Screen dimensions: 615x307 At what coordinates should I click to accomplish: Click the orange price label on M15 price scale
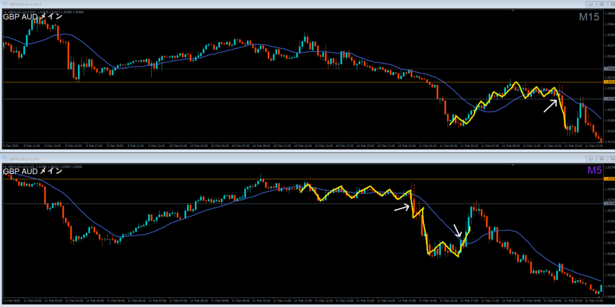click(x=610, y=82)
